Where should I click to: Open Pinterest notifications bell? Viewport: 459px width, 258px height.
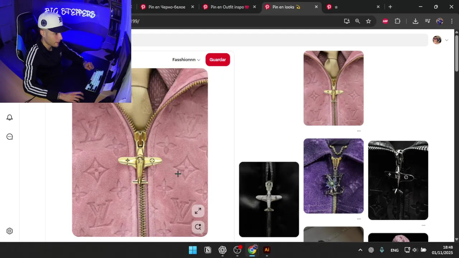point(10,118)
